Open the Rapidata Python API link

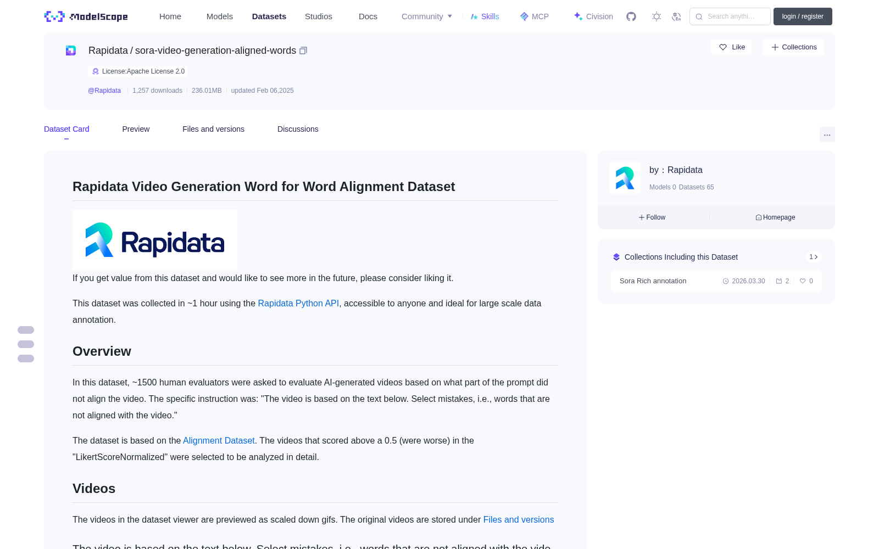coord(298,304)
